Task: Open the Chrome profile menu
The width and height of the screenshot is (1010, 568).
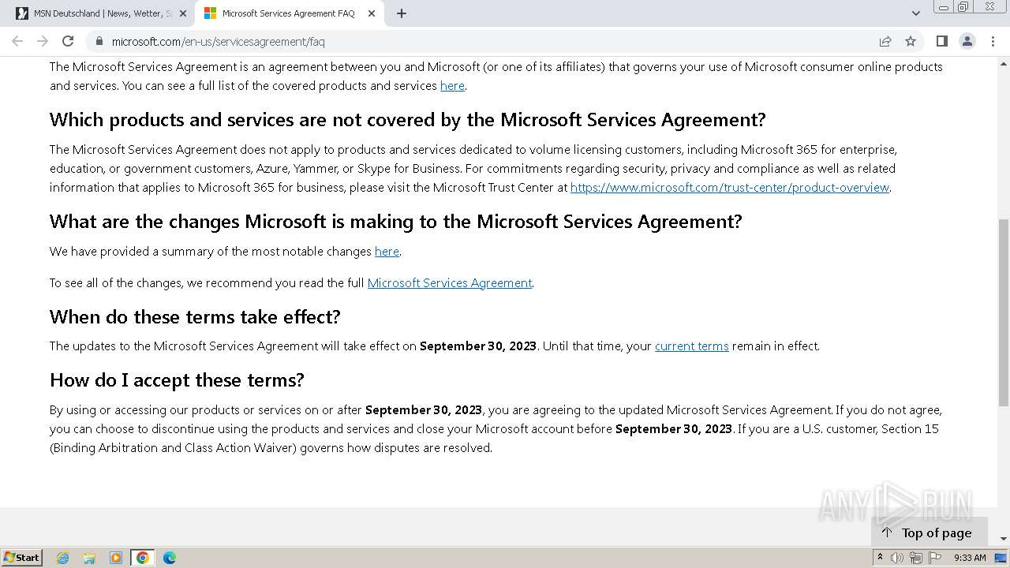Action: [x=967, y=41]
